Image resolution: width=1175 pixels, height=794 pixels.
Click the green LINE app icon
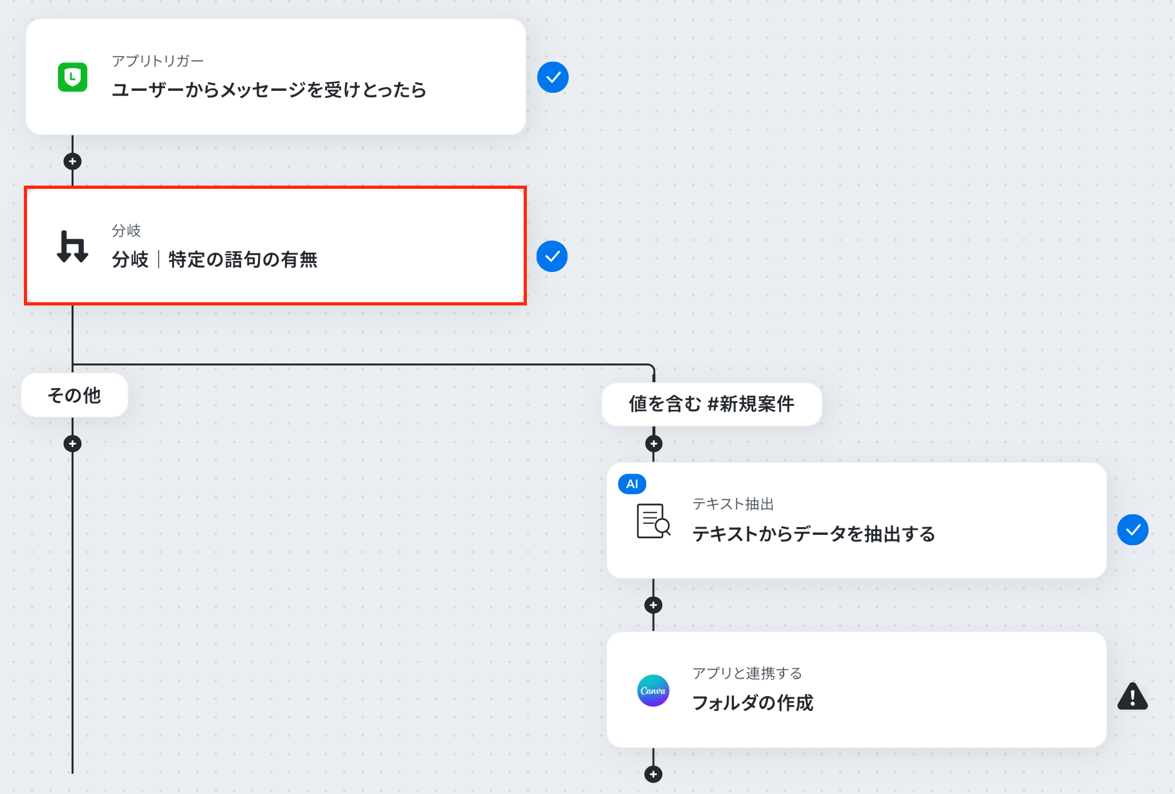tap(72, 77)
